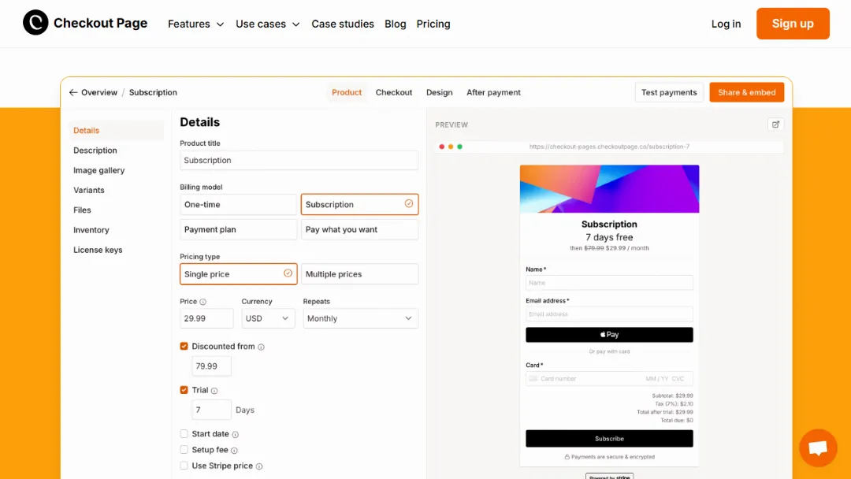Viewport: 851px width, 479px height.
Task: Open the chat support bubble
Action: (818, 447)
